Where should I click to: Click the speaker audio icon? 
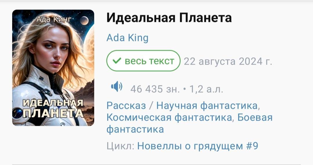pyautogui.click(x=117, y=87)
